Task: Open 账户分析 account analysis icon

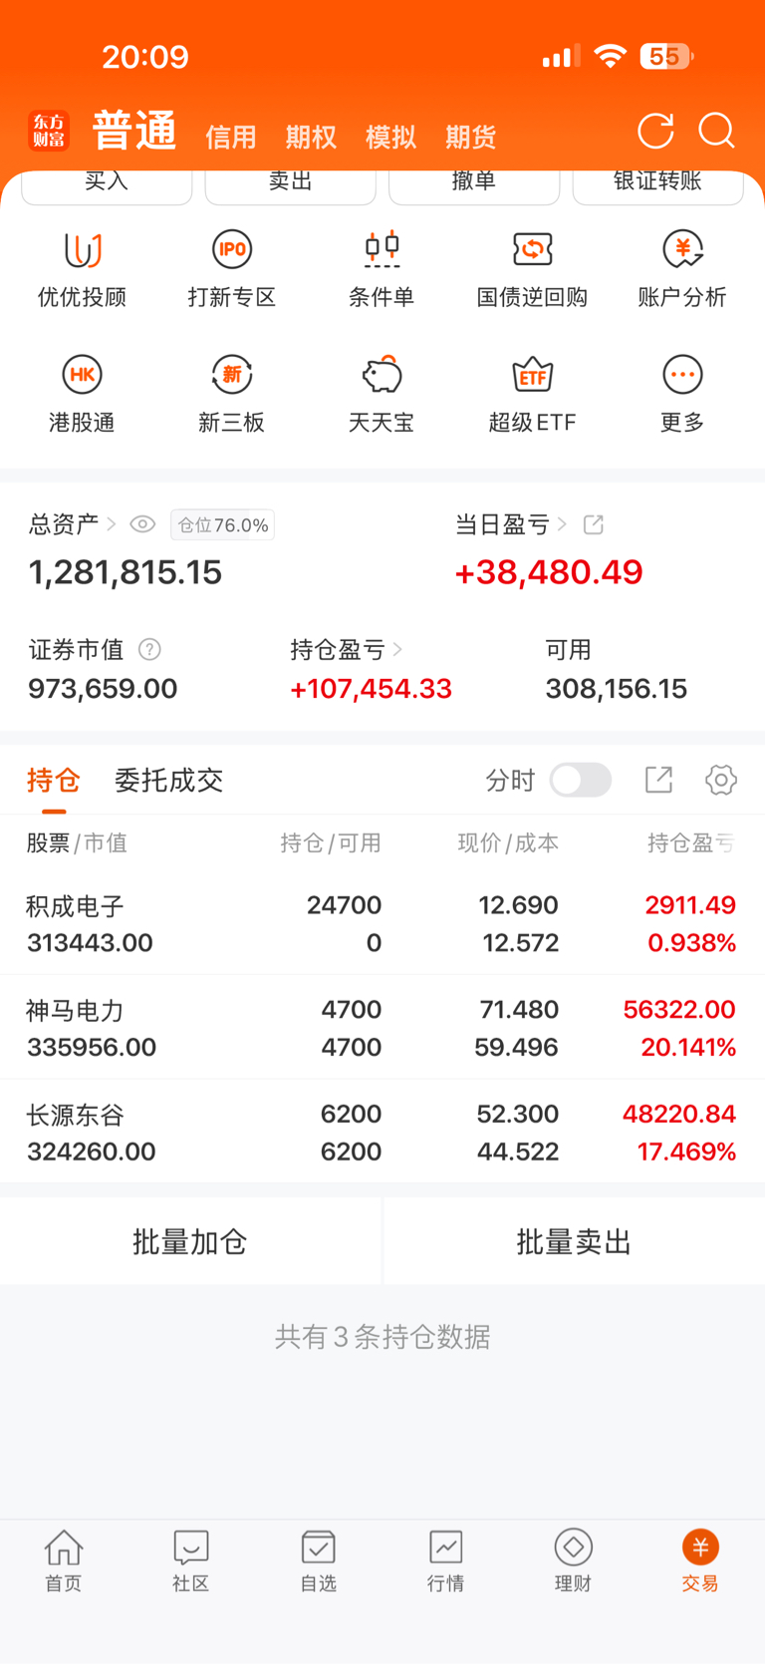Action: click(682, 250)
